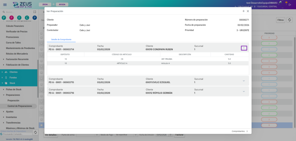Click the fullscreen icon beside search

pos(35,12)
